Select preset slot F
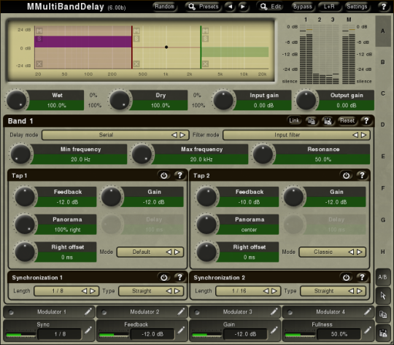This screenshot has width=394, height=345. coord(383,188)
